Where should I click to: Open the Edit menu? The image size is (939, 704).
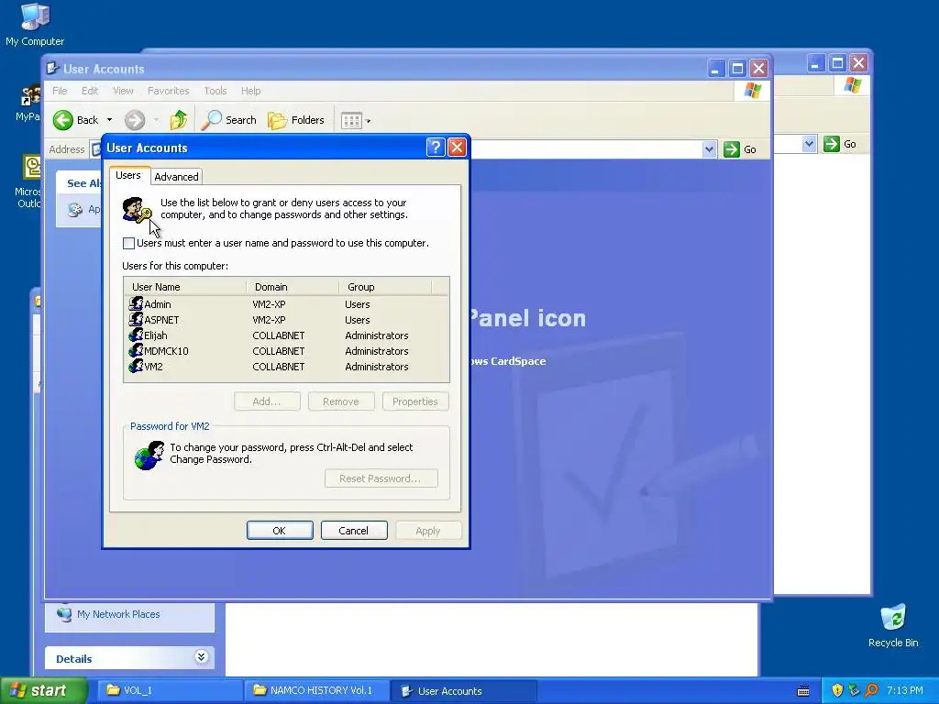pos(90,91)
